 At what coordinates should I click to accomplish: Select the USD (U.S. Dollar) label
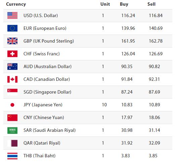click(x=41, y=15)
